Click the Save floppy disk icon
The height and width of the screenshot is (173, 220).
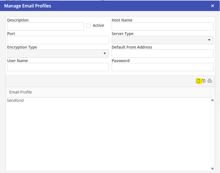click(204, 81)
